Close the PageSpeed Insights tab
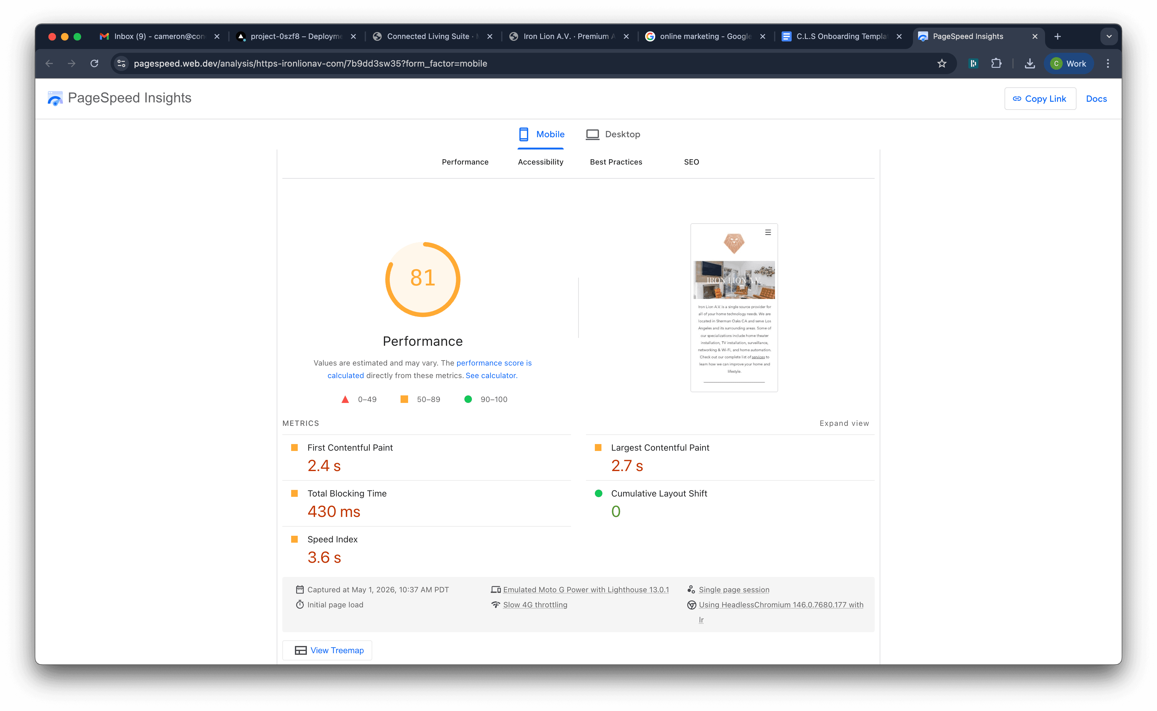 [1035, 36]
